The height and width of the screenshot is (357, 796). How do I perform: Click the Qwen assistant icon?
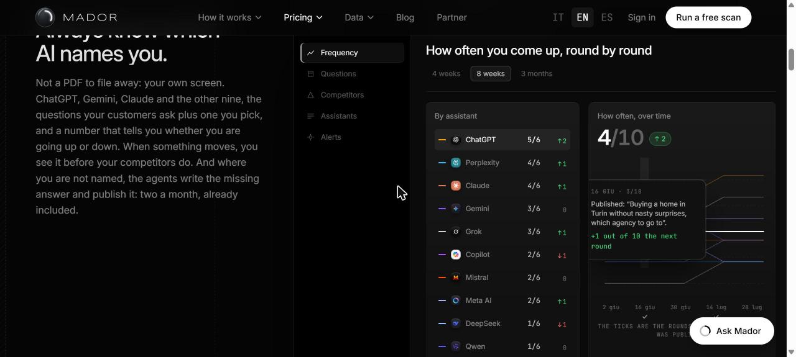click(456, 346)
